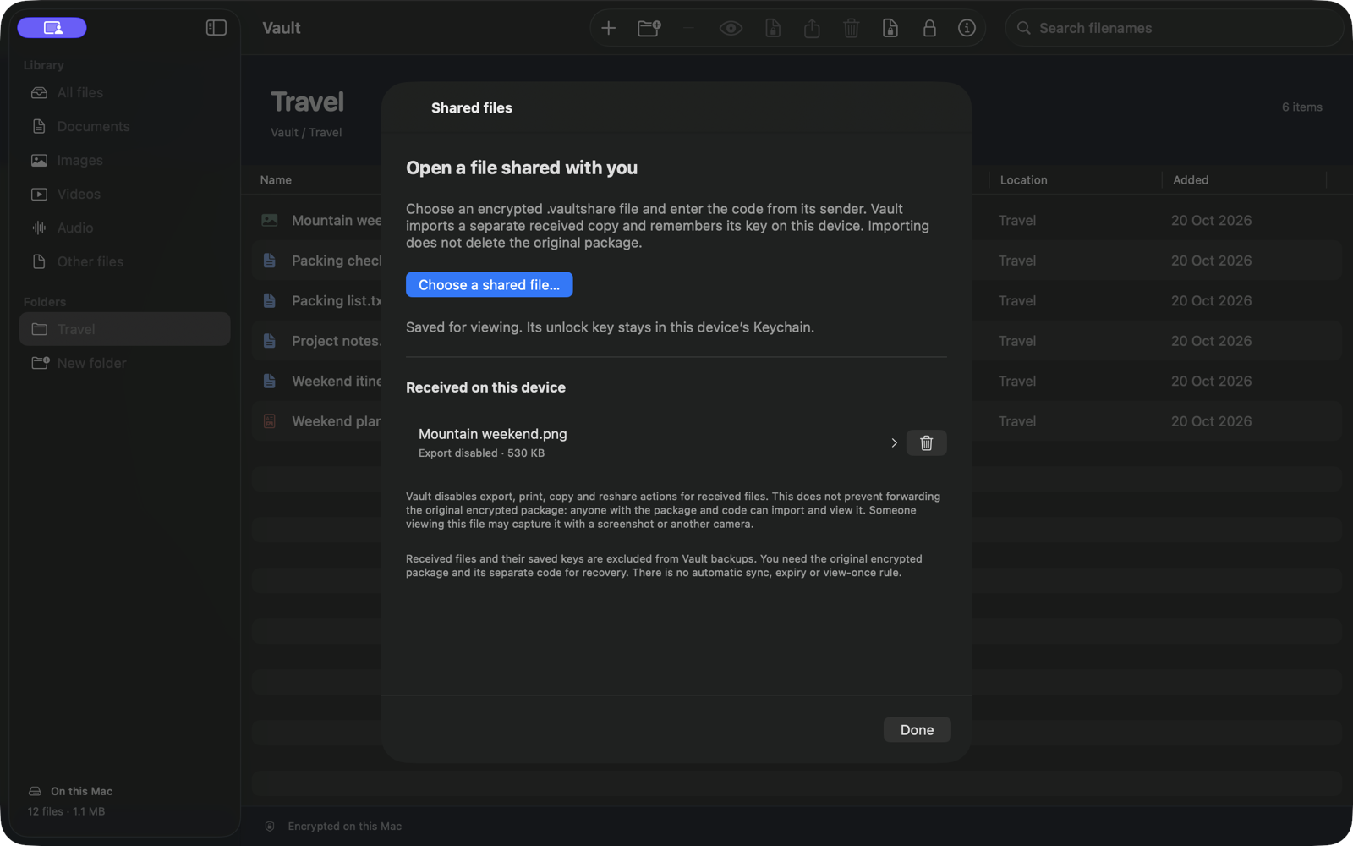Select the Project notes file row
This screenshot has height=846, width=1353.
click(x=797, y=341)
